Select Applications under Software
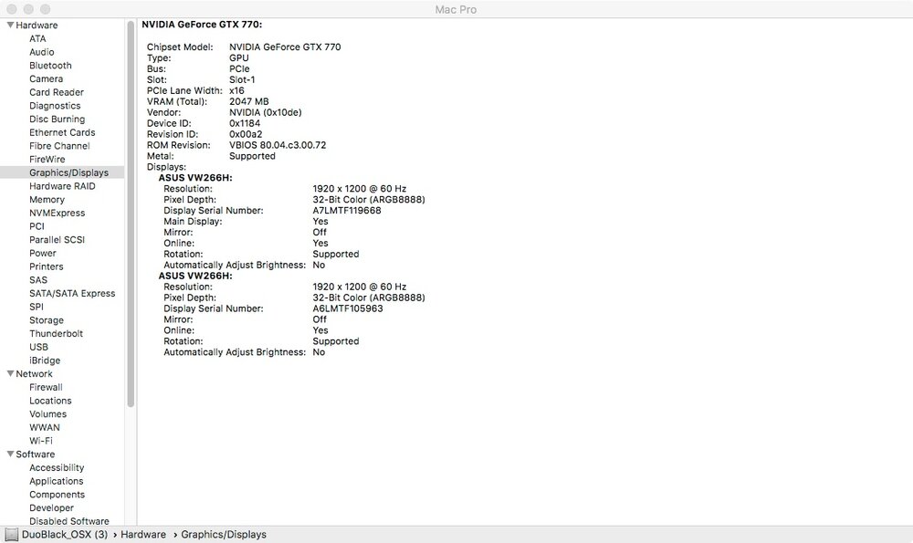Viewport: 913px width, 543px height. point(56,481)
